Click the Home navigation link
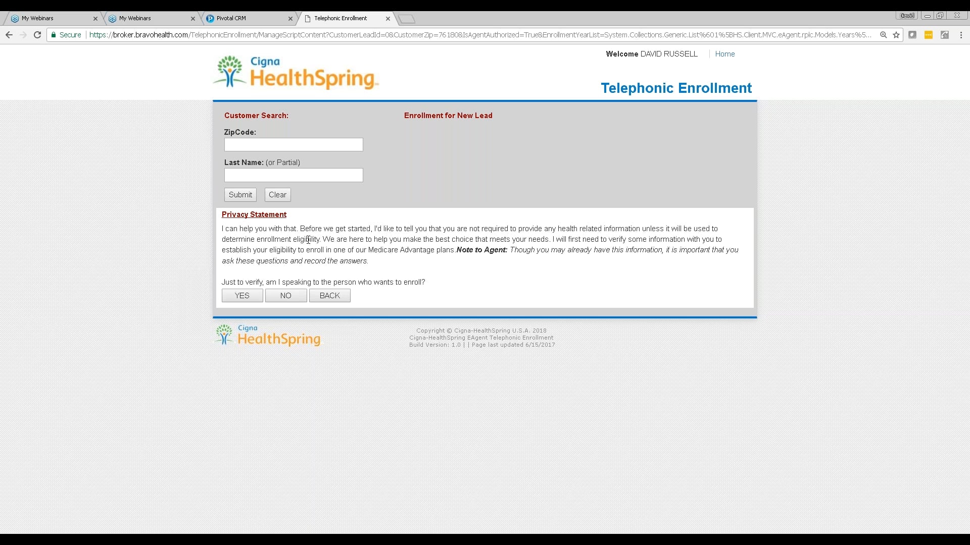970x545 pixels. coord(725,54)
